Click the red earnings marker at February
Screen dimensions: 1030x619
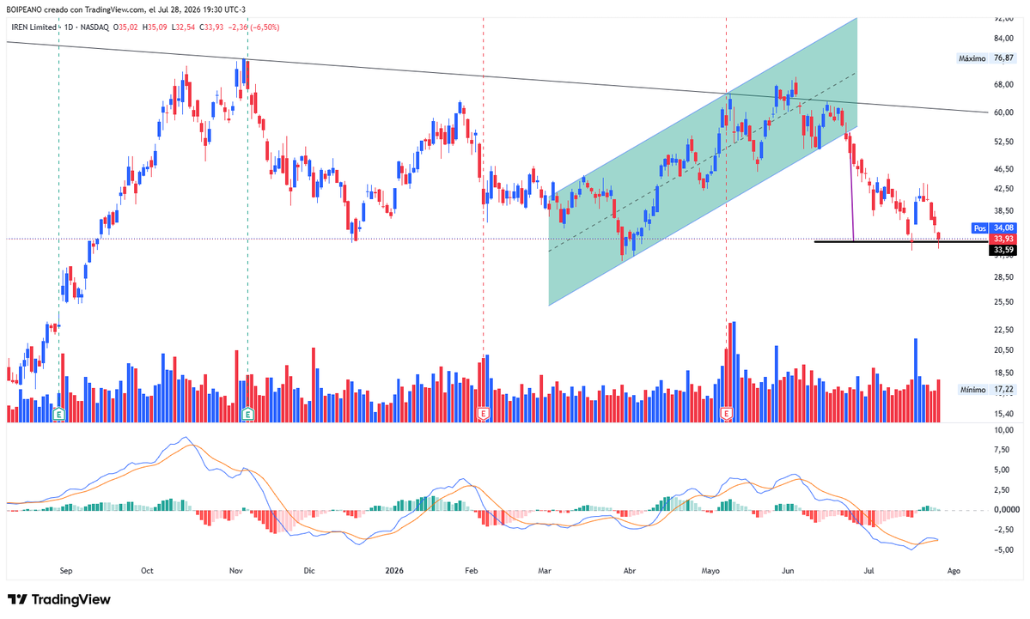(x=484, y=414)
